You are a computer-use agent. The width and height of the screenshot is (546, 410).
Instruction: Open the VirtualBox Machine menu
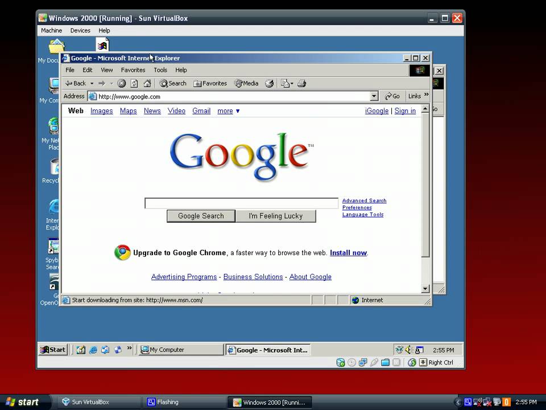coord(52,30)
